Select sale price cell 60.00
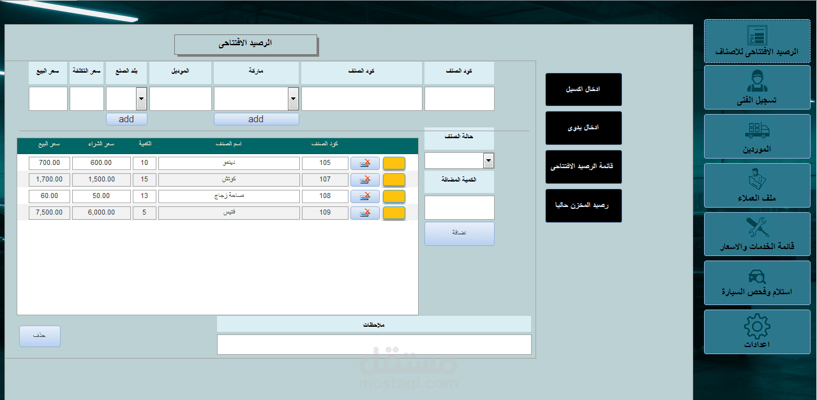 [49, 196]
